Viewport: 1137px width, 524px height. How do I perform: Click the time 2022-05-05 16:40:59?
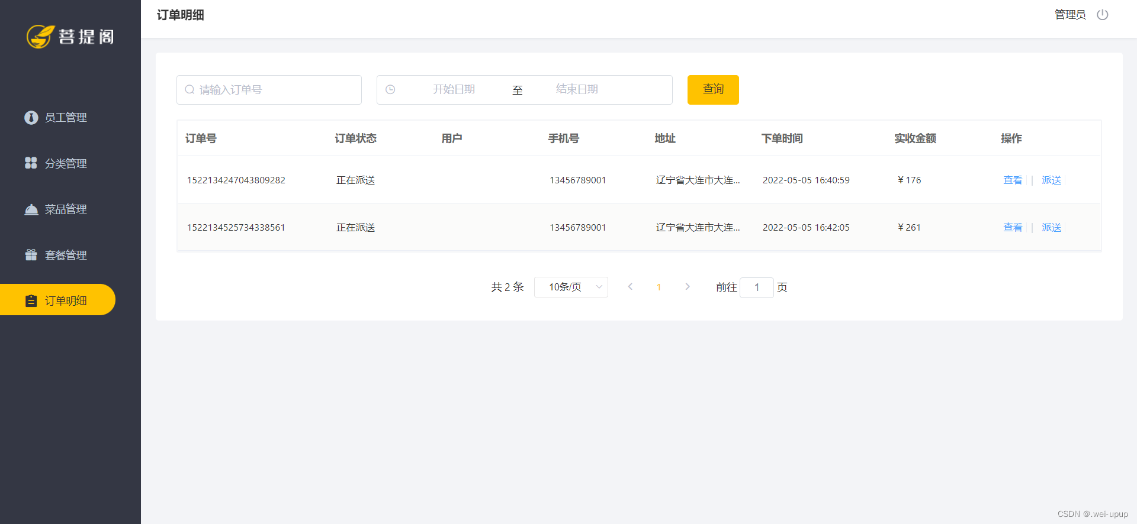coord(806,180)
